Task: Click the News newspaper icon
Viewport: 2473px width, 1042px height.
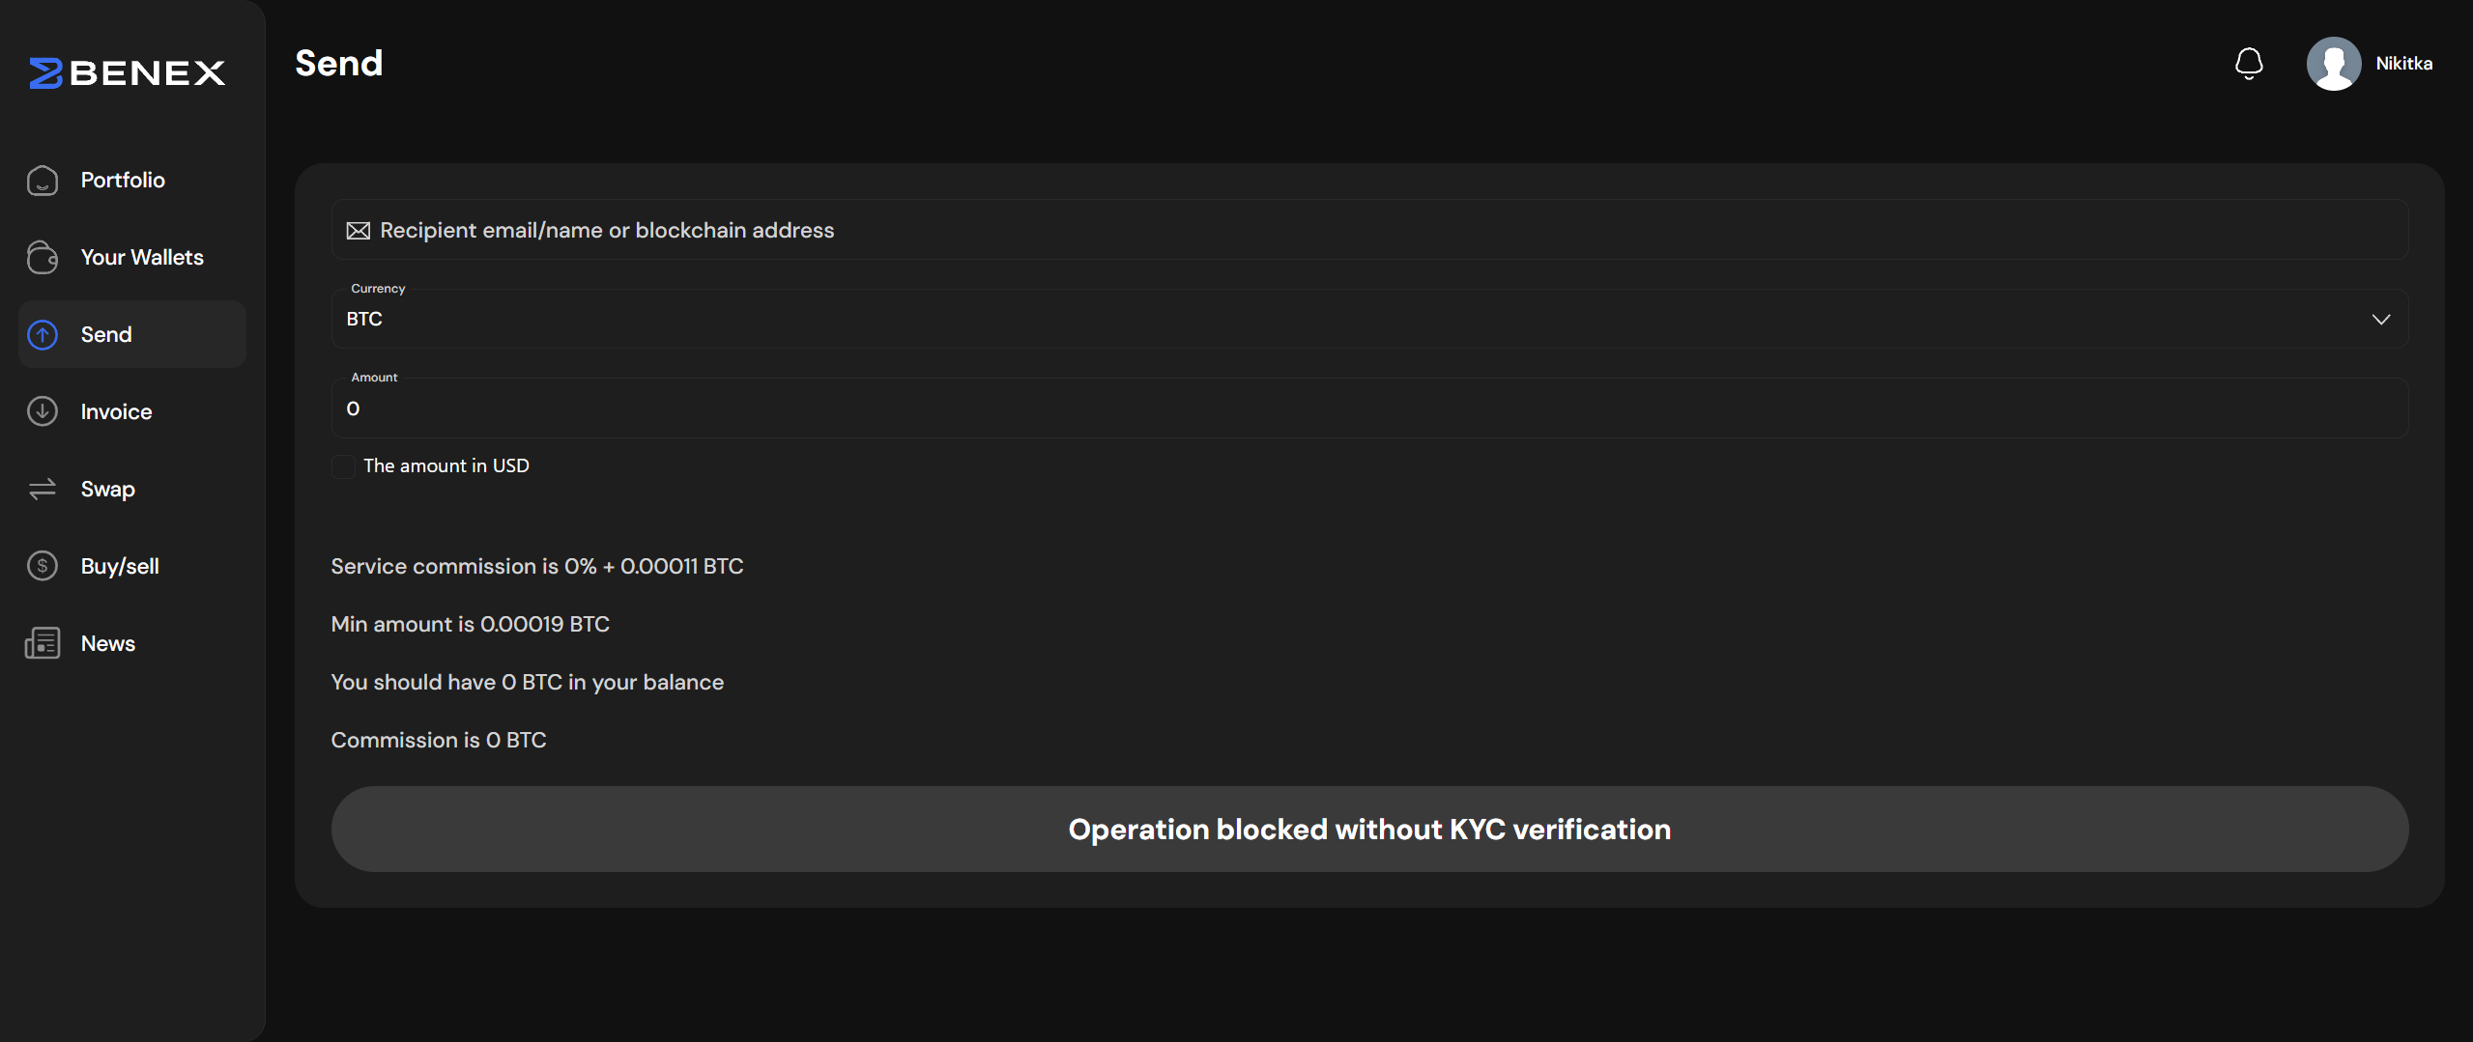Action: (43, 643)
